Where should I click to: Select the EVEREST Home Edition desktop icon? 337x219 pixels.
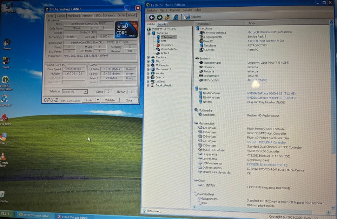click(x=6, y=83)
